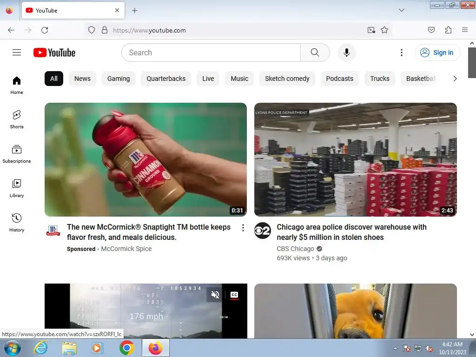Open the tracking protection shield icon
The image size is (476, 357).
[92, 30]
